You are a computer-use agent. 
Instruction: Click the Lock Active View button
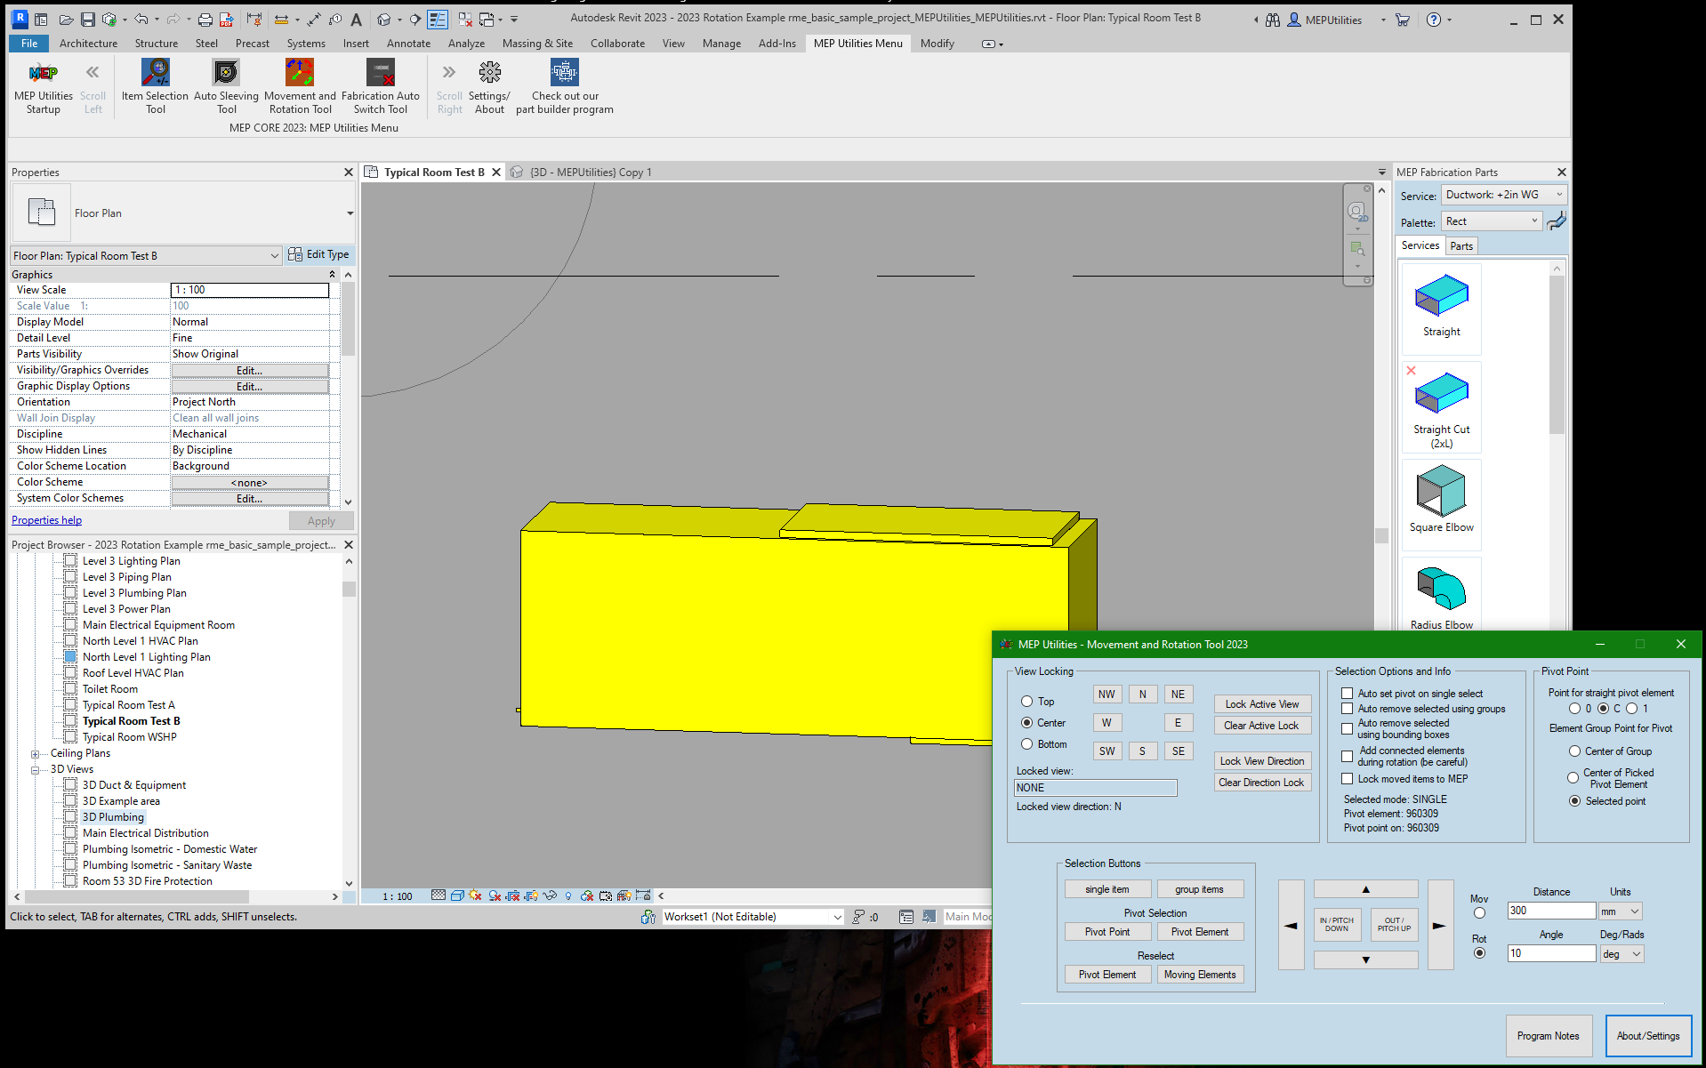coord(1261,704)
